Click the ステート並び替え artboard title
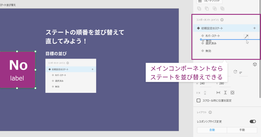The image size is (261, 137). click(x=8, y=5)
